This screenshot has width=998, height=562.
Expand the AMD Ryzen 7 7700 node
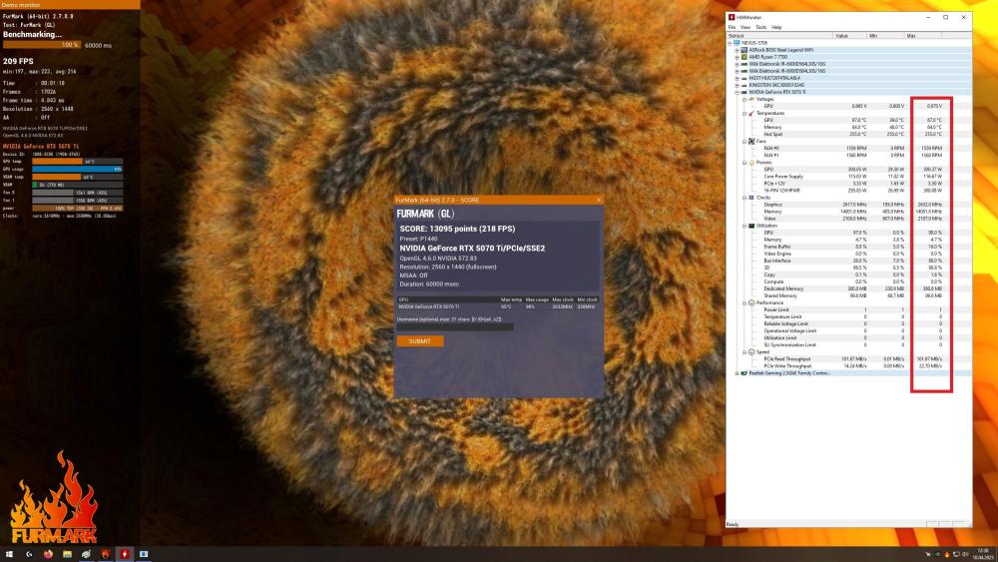(x=737, y=57)
